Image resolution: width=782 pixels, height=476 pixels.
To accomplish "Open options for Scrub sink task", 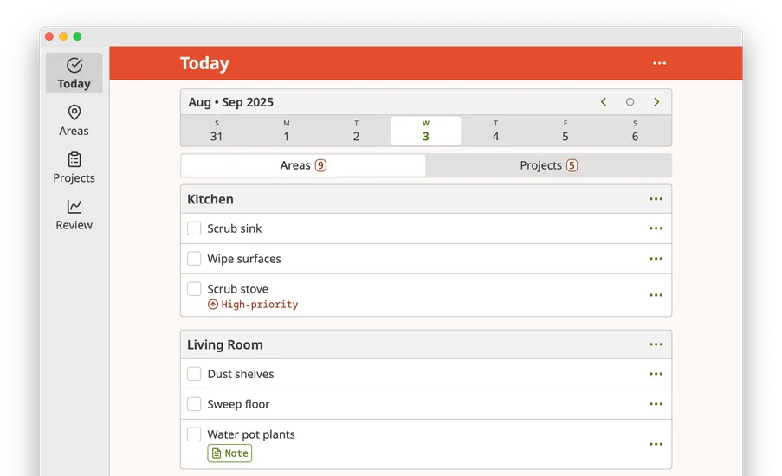I will (656, 228).
